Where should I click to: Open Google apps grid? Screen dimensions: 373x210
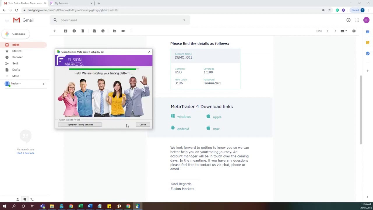[x=357, y=20]
